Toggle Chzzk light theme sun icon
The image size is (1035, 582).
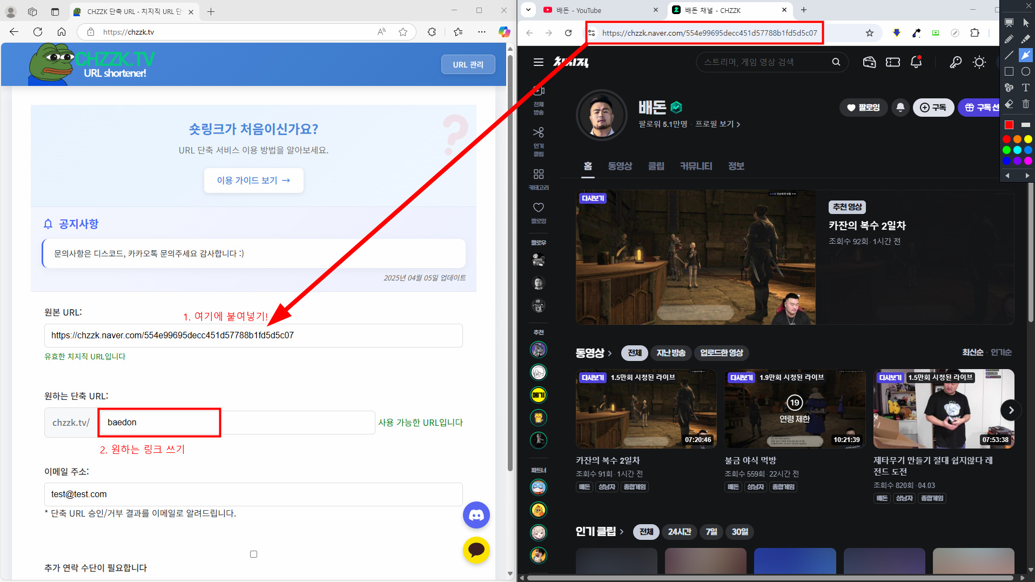click(x=979, y=62)
